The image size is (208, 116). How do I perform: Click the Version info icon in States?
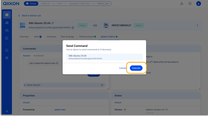click(125, 110)
